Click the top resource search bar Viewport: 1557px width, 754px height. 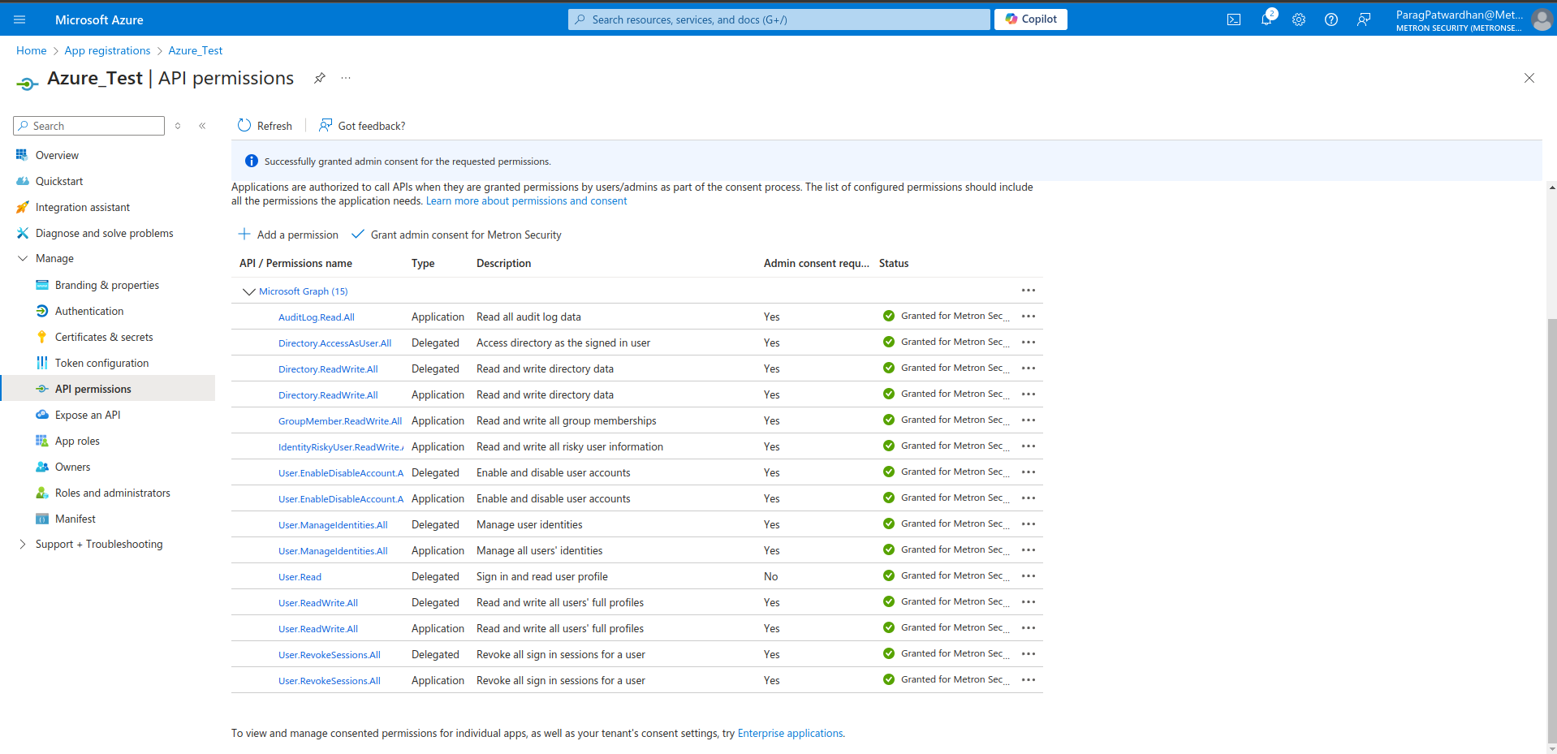779,19
